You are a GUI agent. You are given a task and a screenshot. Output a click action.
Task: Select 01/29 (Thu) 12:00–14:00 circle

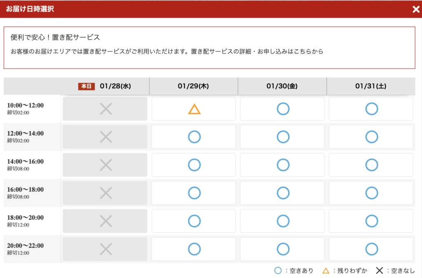click(194, 137)
